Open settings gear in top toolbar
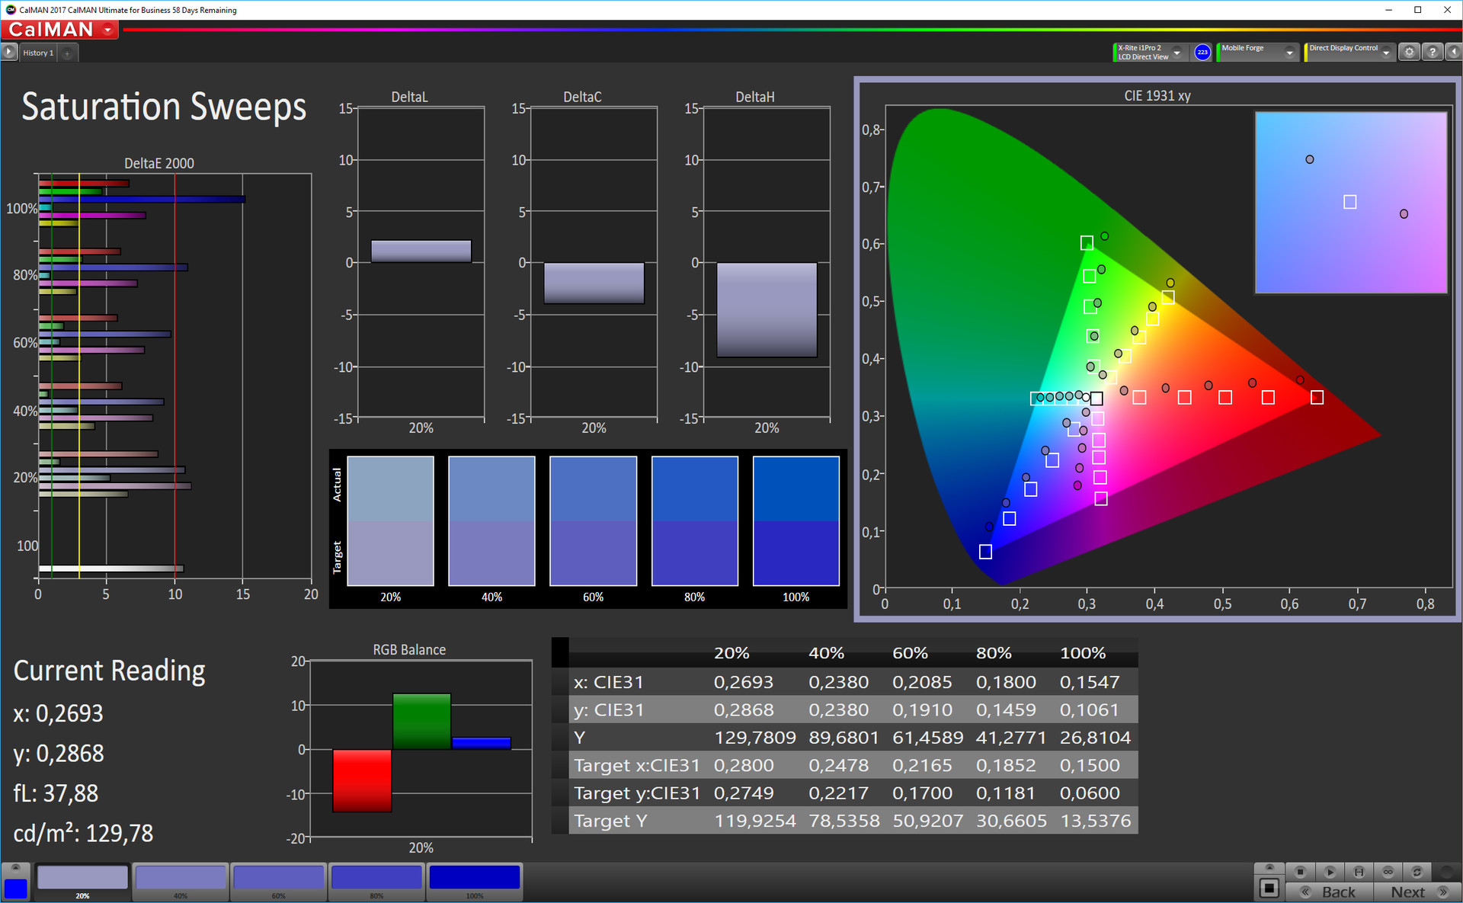Image resolution: width=1463 pixels, height=903 pixels. point(1409,52)
